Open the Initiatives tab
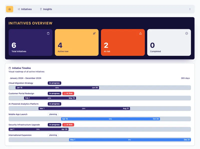200x149 pixels. coord(24,9)
